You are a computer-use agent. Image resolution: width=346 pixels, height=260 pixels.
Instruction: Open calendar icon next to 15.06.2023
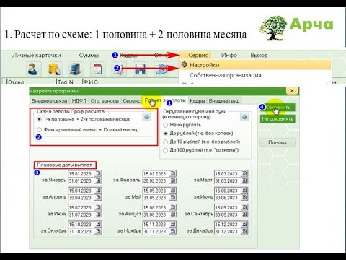tap(244, 191)
